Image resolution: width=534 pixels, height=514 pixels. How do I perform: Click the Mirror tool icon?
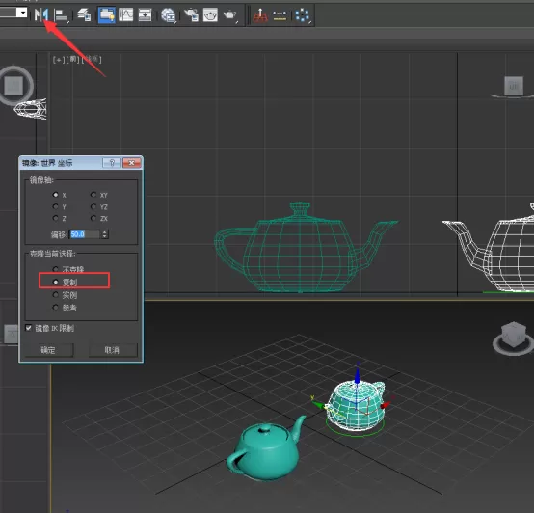click(x=41, y=14)
